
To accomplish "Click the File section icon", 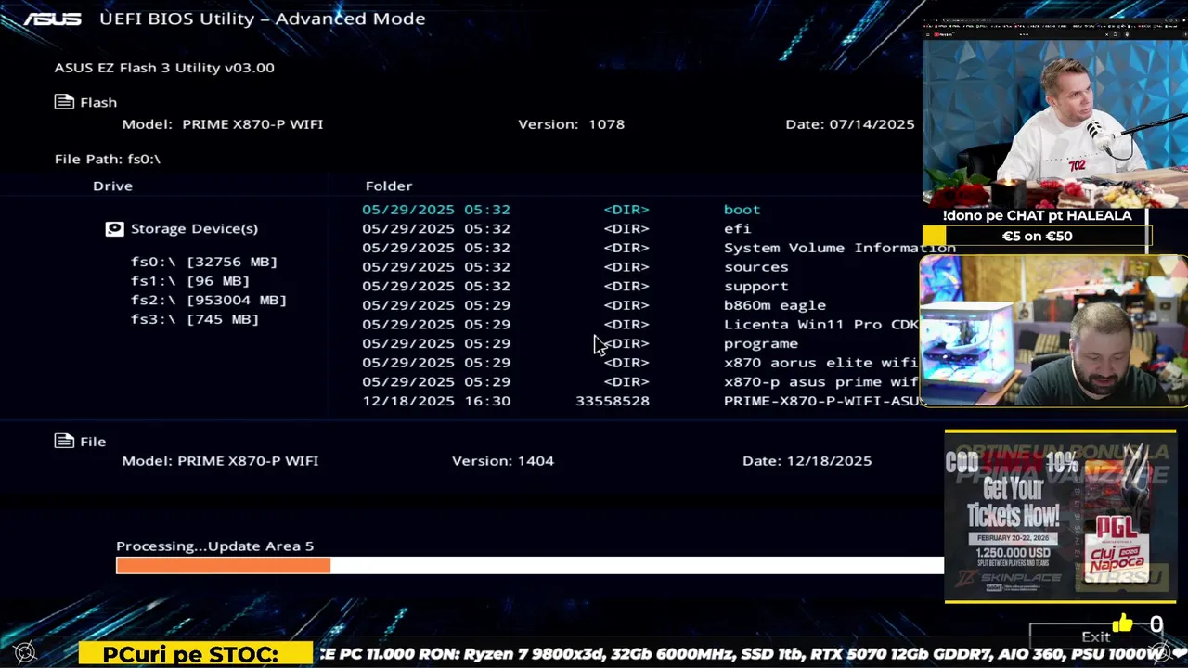I will (x=64, y=441).
